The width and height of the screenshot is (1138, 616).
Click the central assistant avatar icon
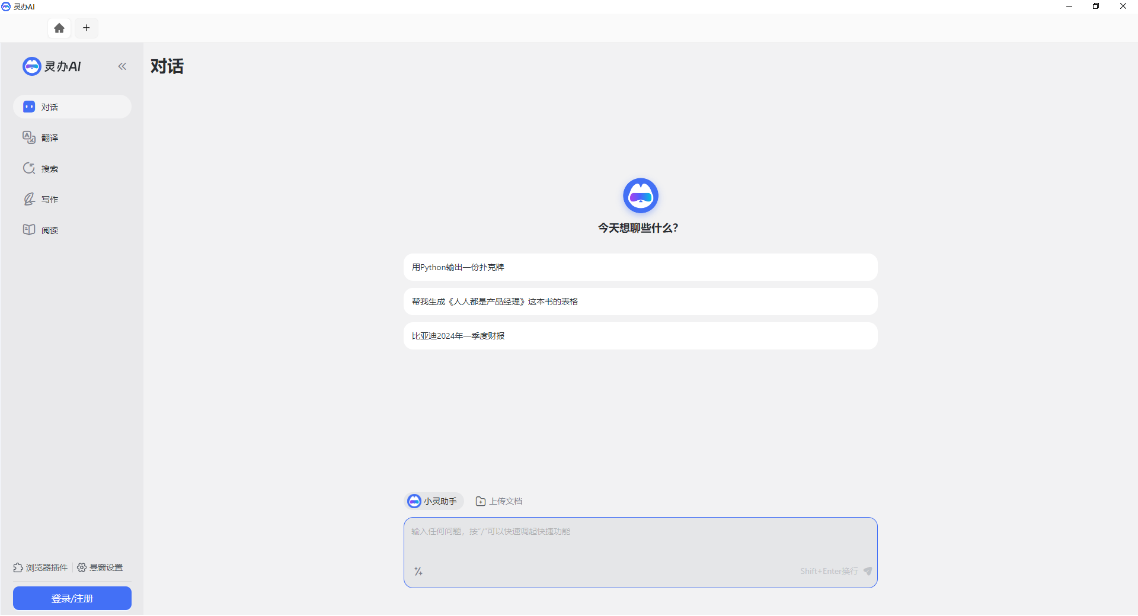pyautogui.click(x=641, y=195)
